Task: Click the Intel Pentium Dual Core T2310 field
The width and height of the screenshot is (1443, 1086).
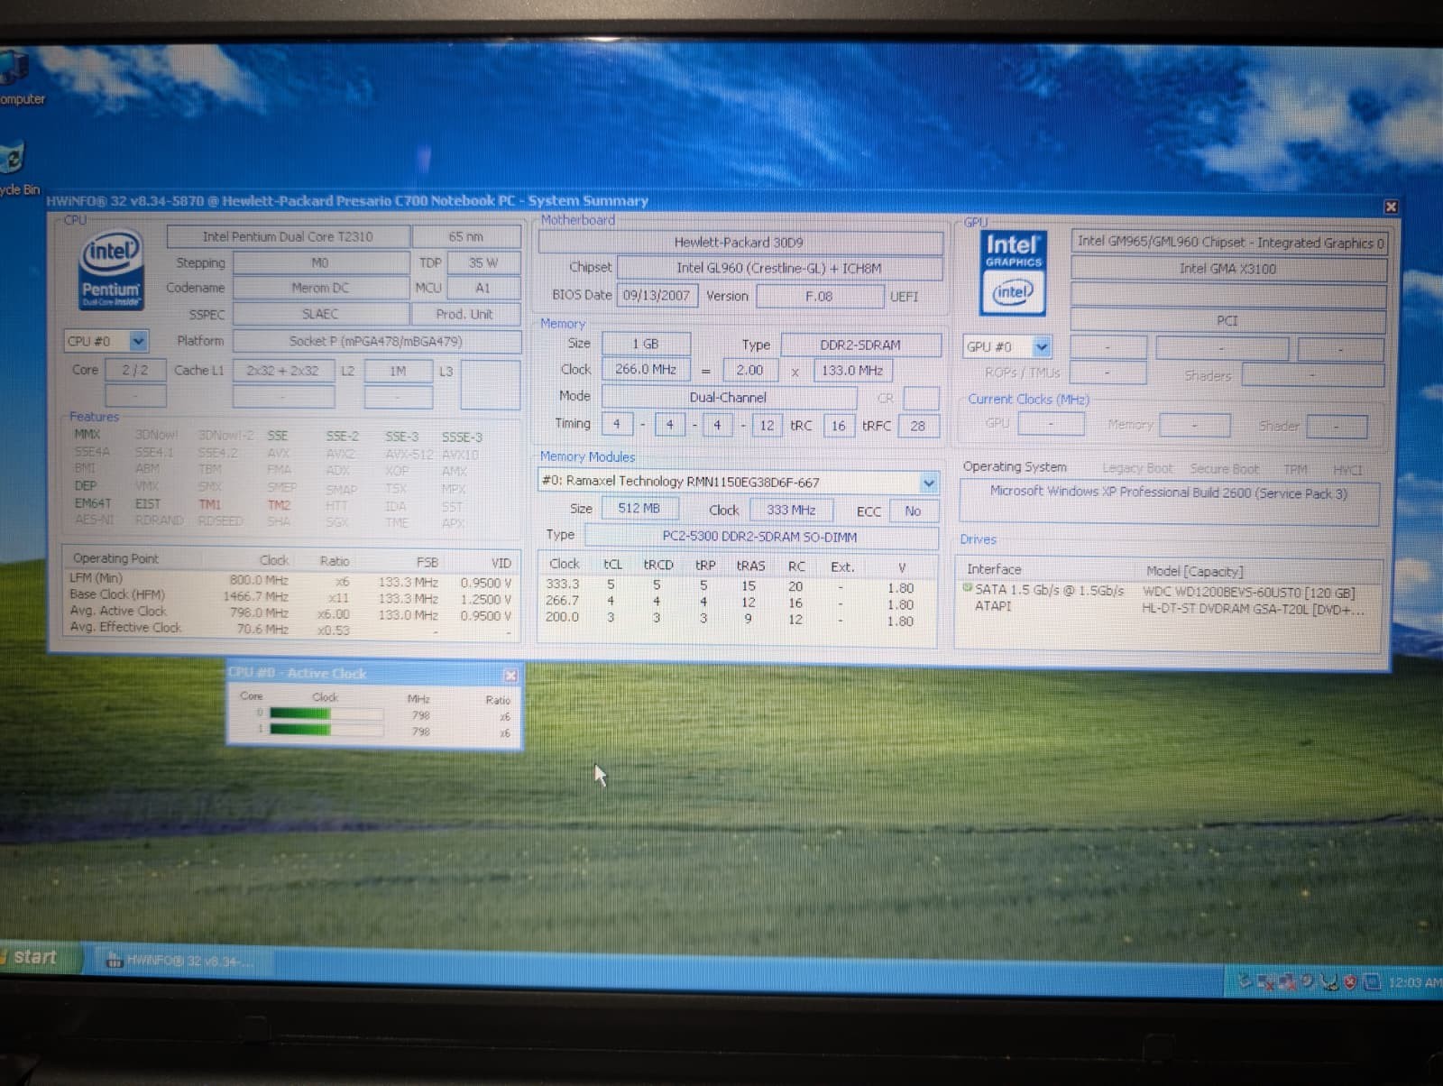Action: pyautogui.click(x=288, y=236)
